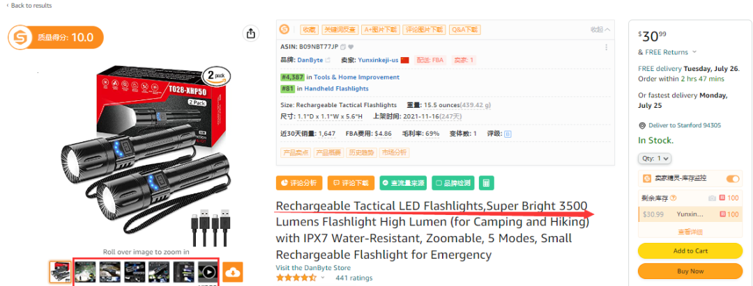Screen dimensions: 753x286
Task: Click the share icon above product image
Action: click(x=250, y=33)
